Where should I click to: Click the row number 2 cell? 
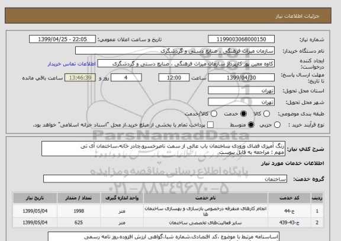click(317, 223)
